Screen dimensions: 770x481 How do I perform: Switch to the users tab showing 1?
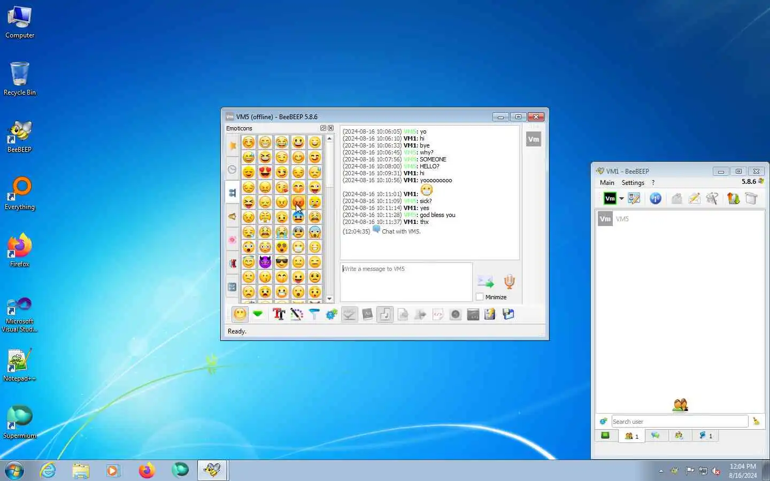point(632,436)
